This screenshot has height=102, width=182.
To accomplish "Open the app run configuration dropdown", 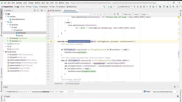I will click(111, 7).
